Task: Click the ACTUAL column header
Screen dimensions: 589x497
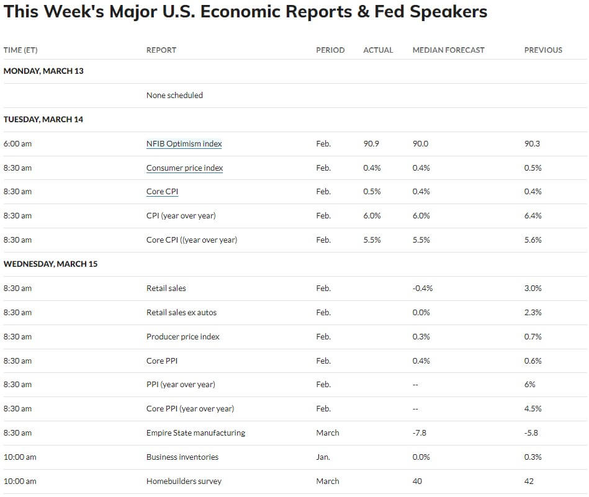Action: pyautogui.click(x=378, y=50)
